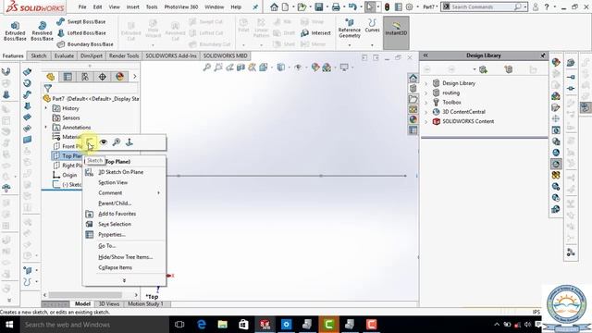The width and height of the screenshot is (592, 333).
Task: Click Zoom to Fit in view toolbar
Action: (x=207, y=68)
